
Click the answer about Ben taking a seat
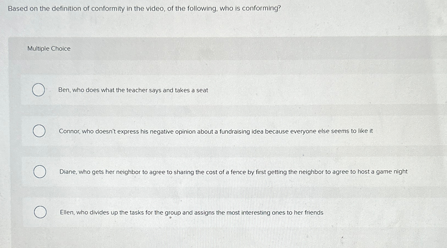click(x=133, y=90)
